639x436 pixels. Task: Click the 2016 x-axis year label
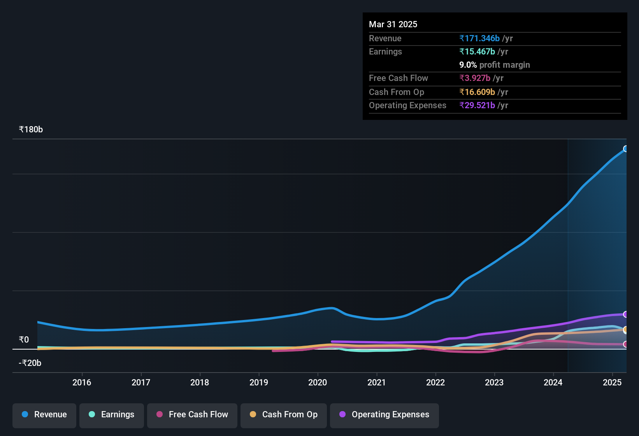82,382
